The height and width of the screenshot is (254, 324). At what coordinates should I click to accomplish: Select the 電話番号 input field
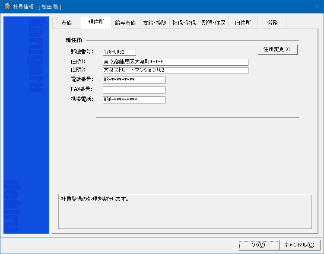tap(134, 80)
